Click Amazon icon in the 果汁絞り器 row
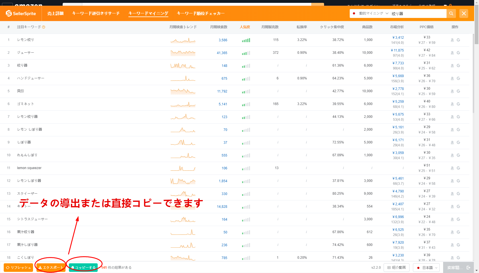479x273 pixels. click(x=452, y=232)
